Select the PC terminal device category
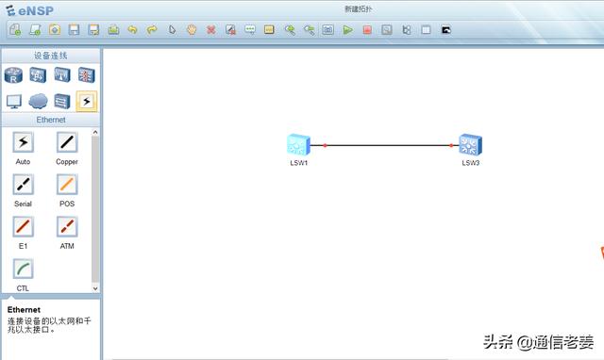Viewport: 604px width, 360px height. pos(14,102)
